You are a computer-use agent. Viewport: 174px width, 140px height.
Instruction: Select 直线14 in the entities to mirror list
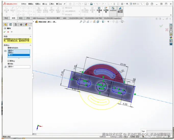pos(19,51)
